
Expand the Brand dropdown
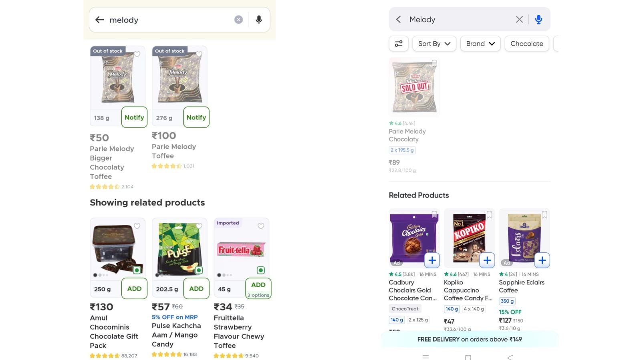[x=480, y=44]
